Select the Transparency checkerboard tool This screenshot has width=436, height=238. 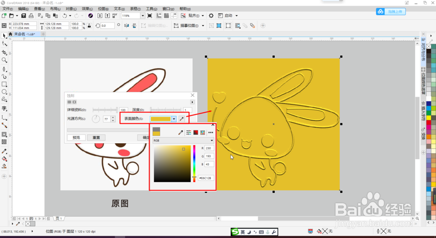4,142
